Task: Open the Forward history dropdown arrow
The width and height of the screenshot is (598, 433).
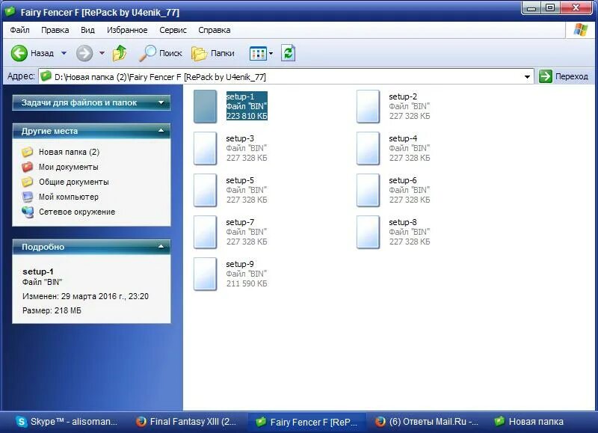Action: (x=102, y=53)
